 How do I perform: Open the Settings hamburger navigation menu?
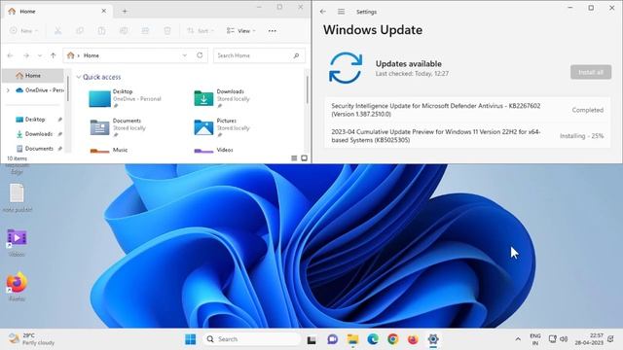[x=342, y=12]
